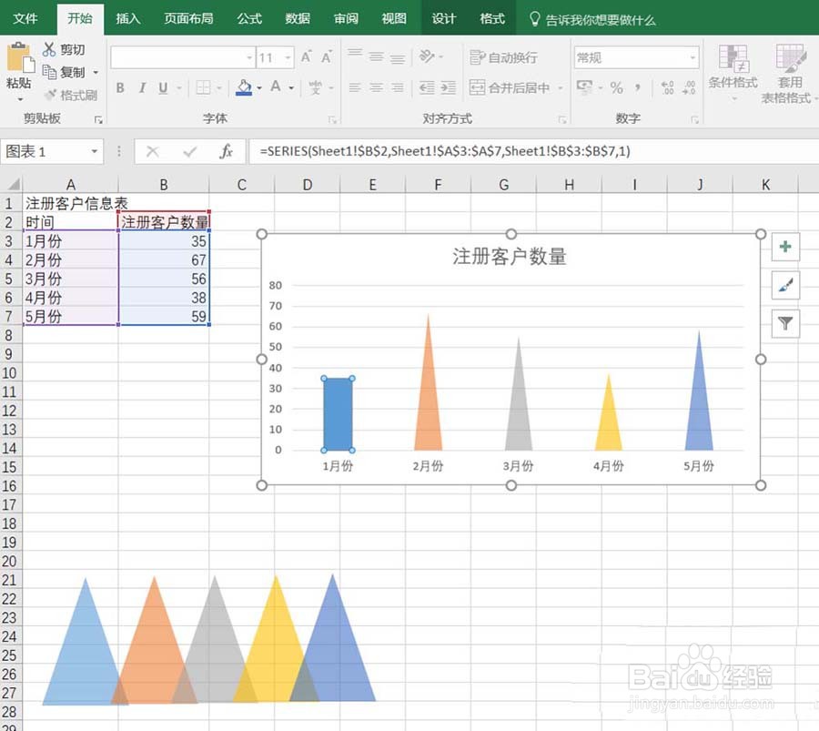Click the chart title 注册客户数量

click(x=510, y=257)
